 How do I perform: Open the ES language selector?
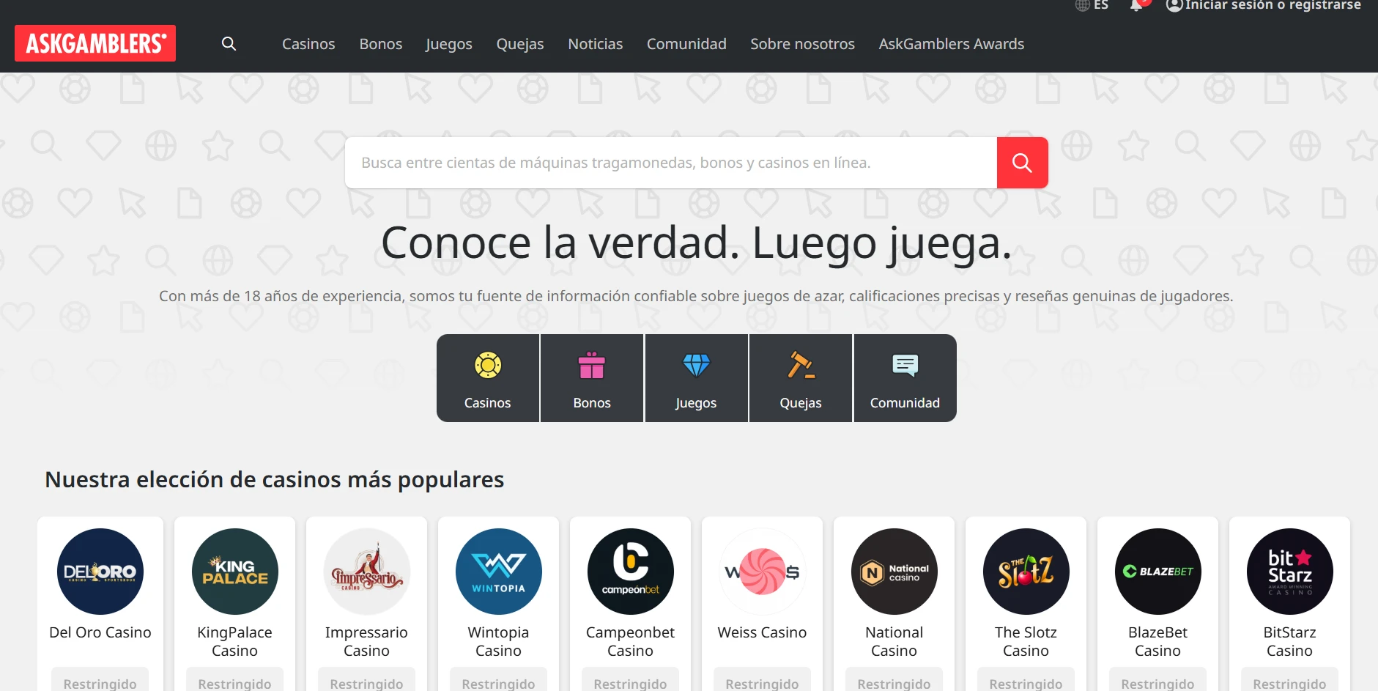(1092, 6)
